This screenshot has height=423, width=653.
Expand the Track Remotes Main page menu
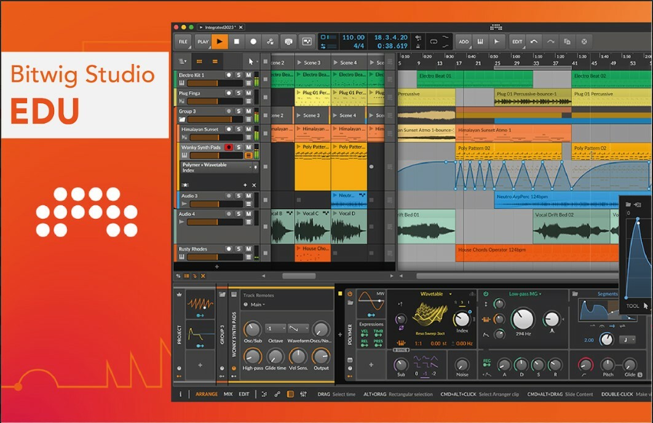(x=257, y=304)
